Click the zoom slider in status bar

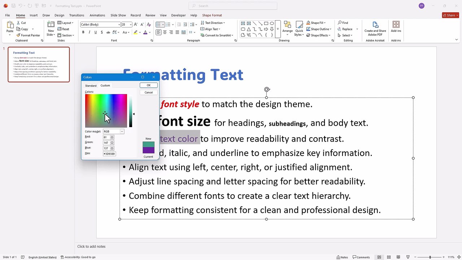[x=430, y=257]
